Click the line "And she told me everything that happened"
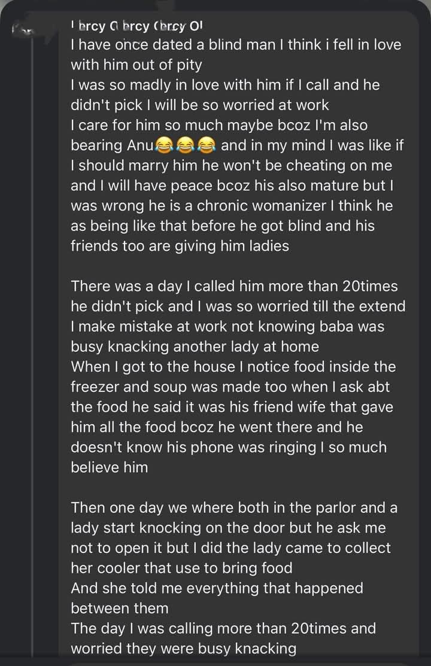Image resolution: width=431 pixels, height=666 pixels. coord(217,589)
